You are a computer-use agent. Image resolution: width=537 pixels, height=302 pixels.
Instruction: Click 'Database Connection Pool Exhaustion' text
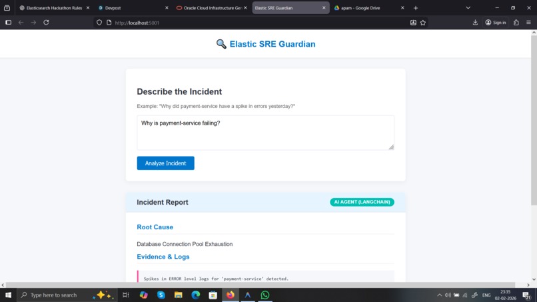click(185, 244)
